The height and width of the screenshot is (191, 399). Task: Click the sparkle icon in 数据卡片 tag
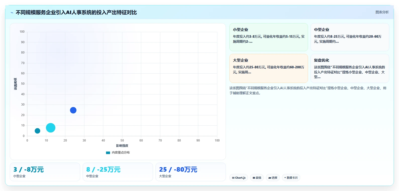point(285,178)
